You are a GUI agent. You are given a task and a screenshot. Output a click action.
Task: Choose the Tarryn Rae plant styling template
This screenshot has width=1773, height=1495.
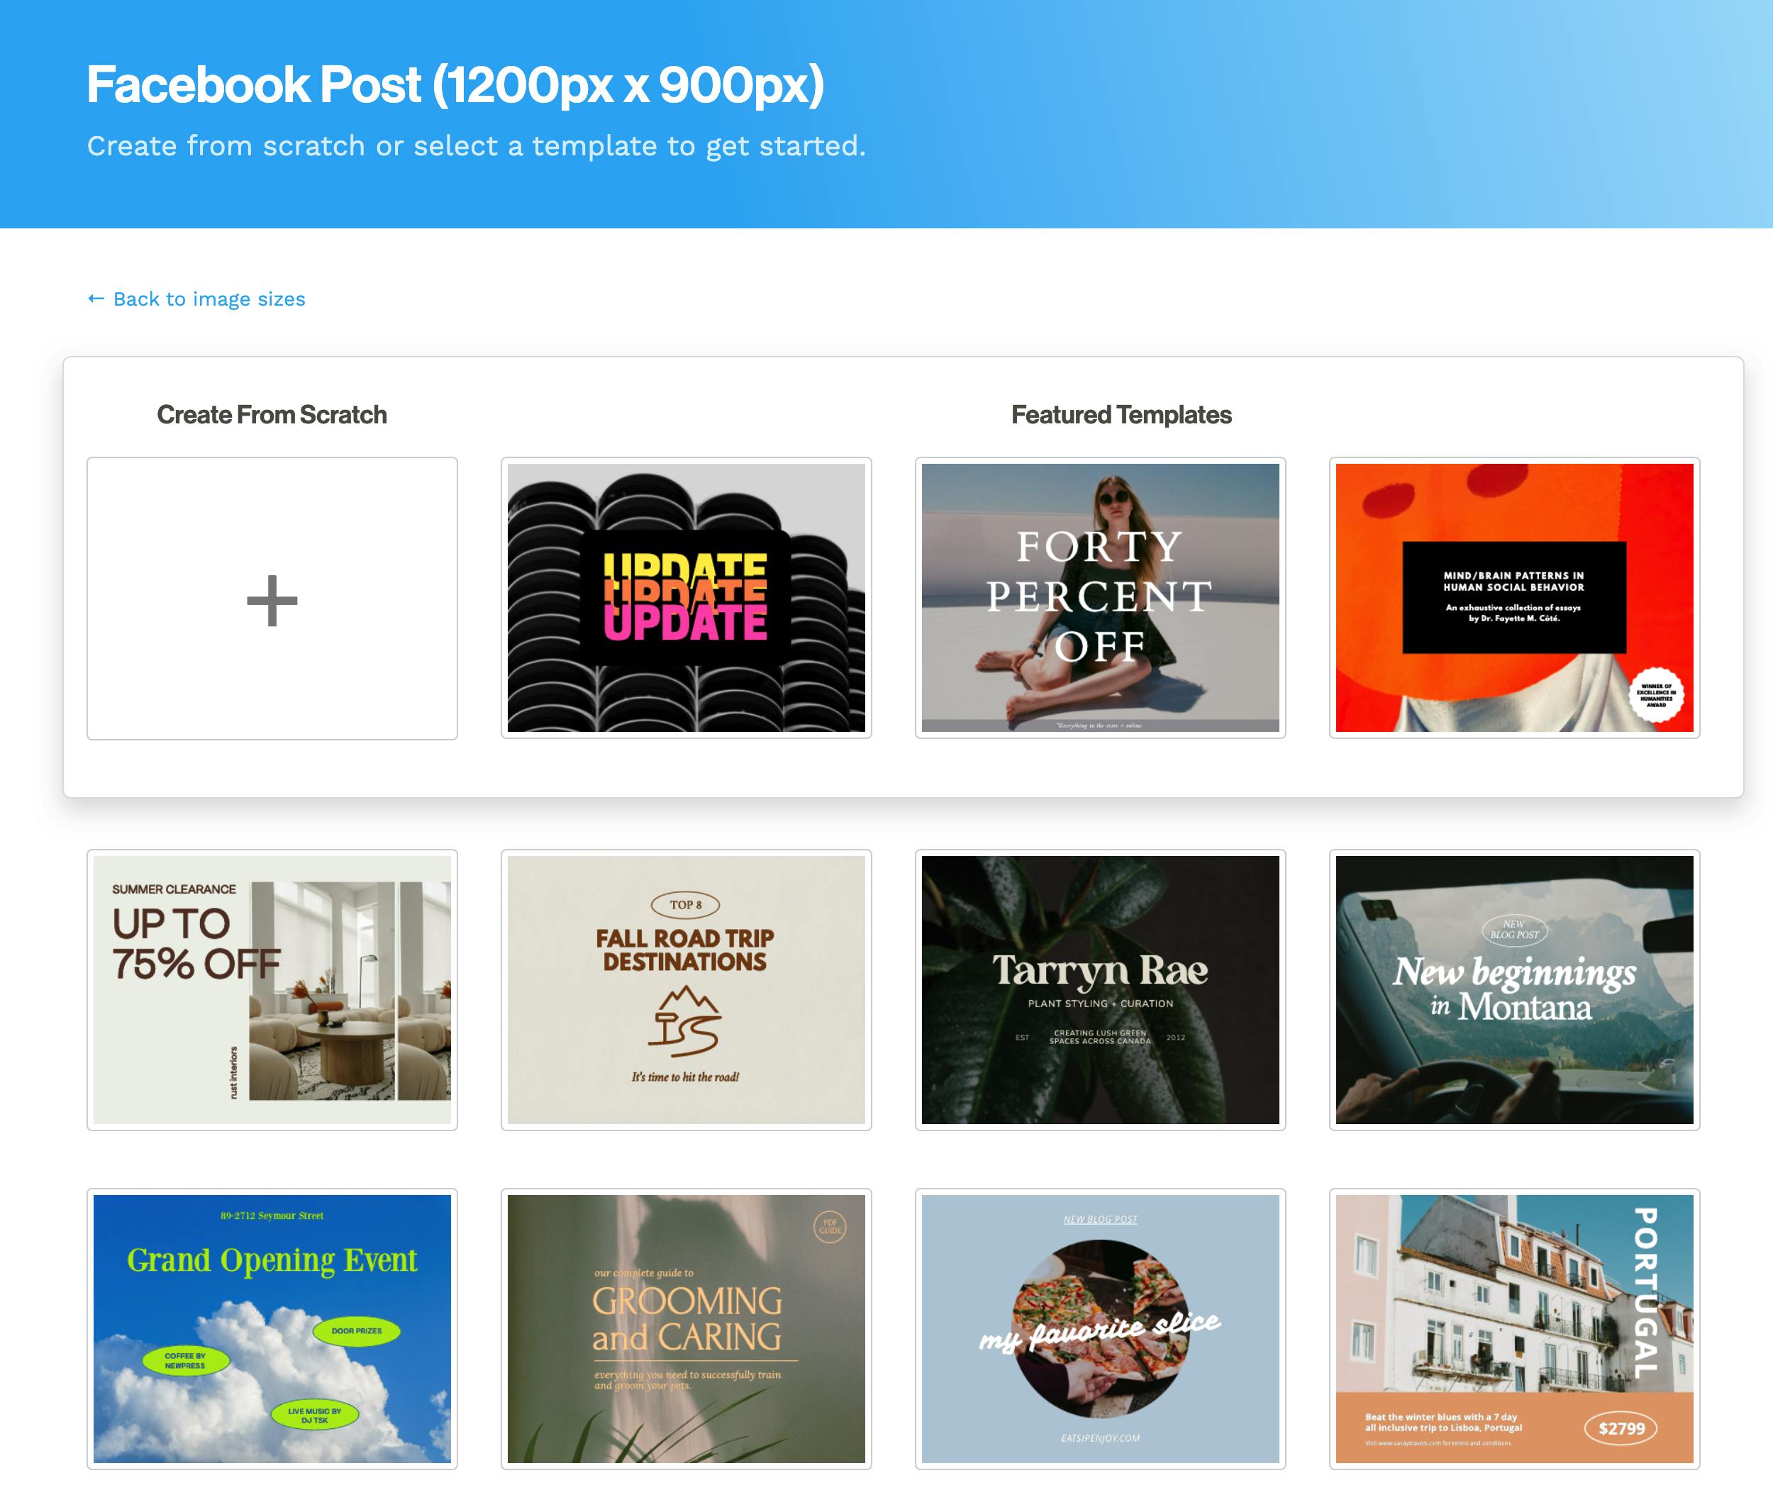1099,989
